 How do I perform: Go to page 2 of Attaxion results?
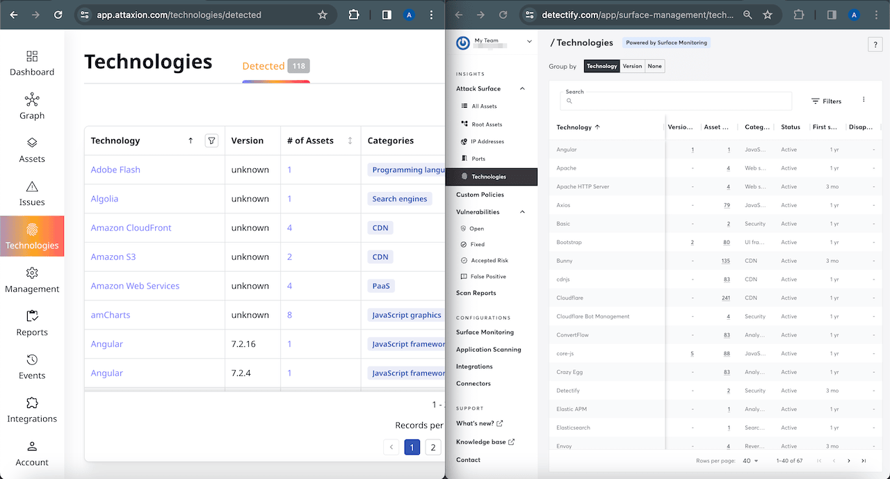pyautogui.click(x=432, y=447)
